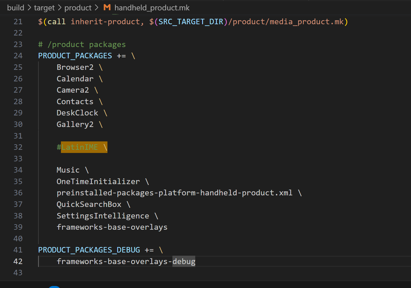Viewport: 411px width, 288px height.
Task: Click highlighted 'LatinIME' commented entry
Action: pos(80,147)
